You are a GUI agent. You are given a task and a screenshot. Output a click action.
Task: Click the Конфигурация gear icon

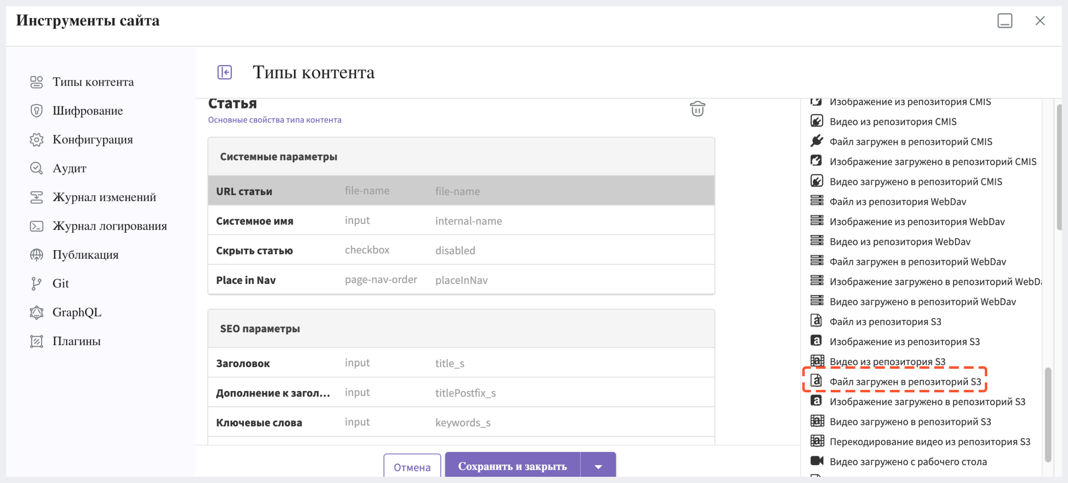coord(36,140)
